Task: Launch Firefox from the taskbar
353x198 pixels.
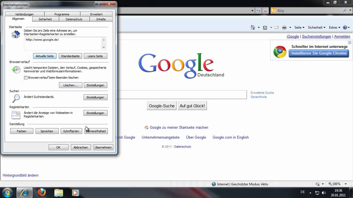Action: pos(42,193)
